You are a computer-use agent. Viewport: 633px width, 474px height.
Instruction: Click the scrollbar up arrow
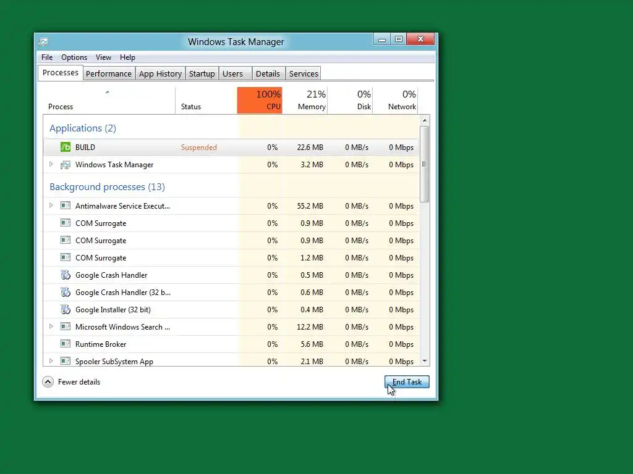[424, 120]
